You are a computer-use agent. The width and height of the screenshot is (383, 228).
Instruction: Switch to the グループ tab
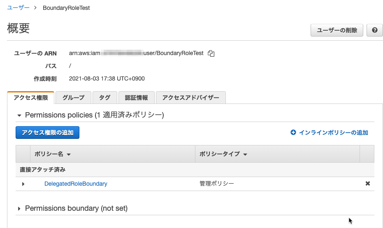[x=73, y=97]
